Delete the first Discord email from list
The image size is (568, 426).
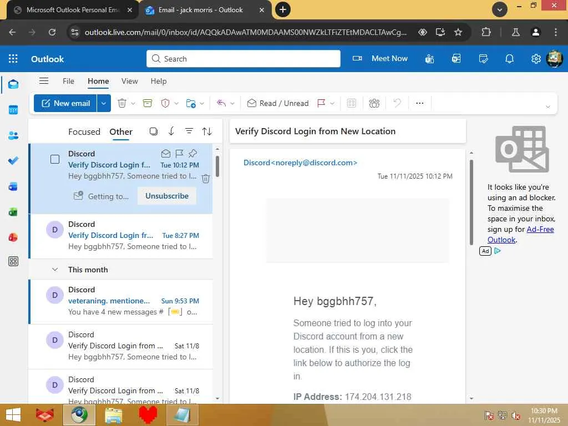206,179
